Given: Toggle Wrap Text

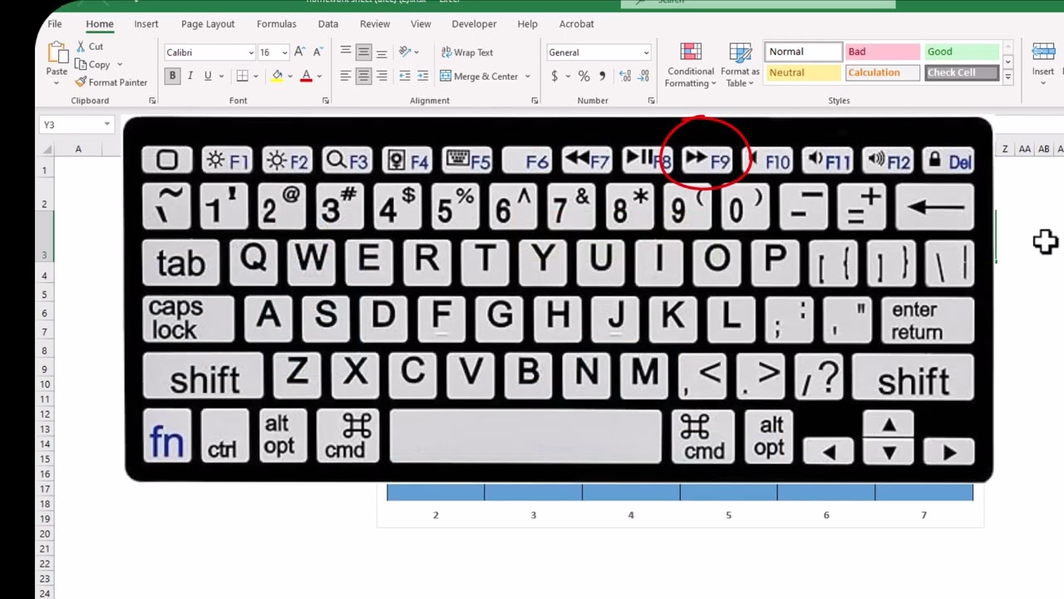Looking at the screenshot, I should click(x=466, y=52).
